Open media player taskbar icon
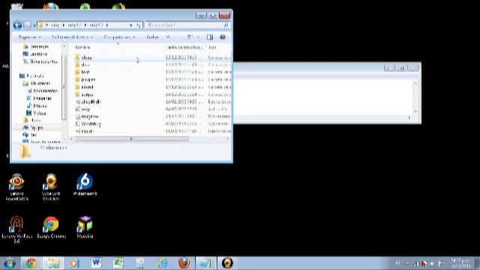Screen dimensions: 480x270 click(74, 263)
